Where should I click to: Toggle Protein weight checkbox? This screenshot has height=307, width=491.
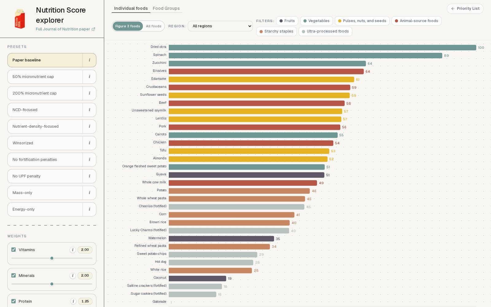pyautogui.click(x=14, y=301)
